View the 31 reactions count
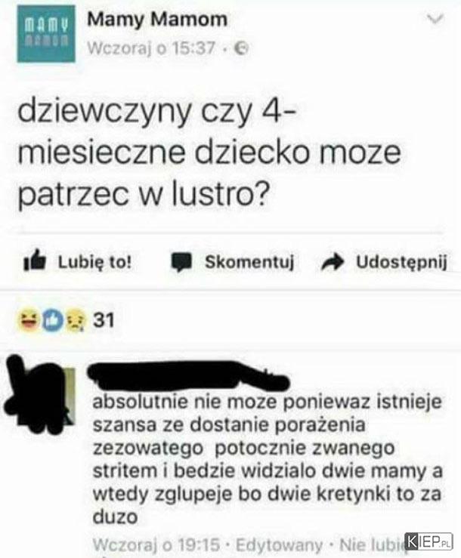This screenshot has width=461, height=558. tap(104, 320)
